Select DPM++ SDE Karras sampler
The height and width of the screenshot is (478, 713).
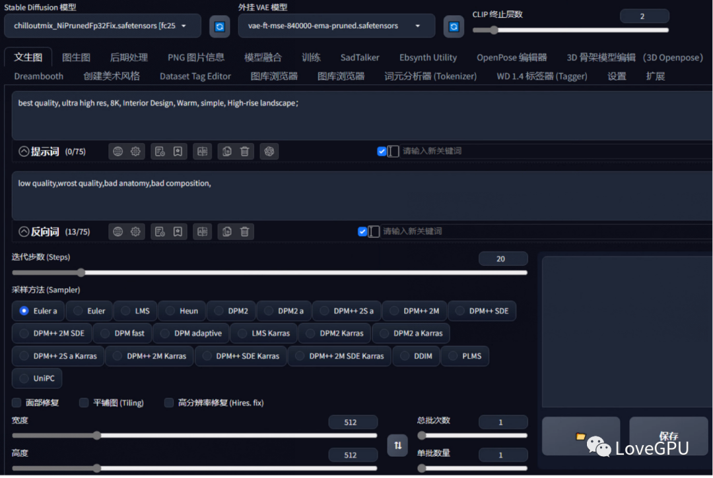pyautogui.click(x=241, y=356)
